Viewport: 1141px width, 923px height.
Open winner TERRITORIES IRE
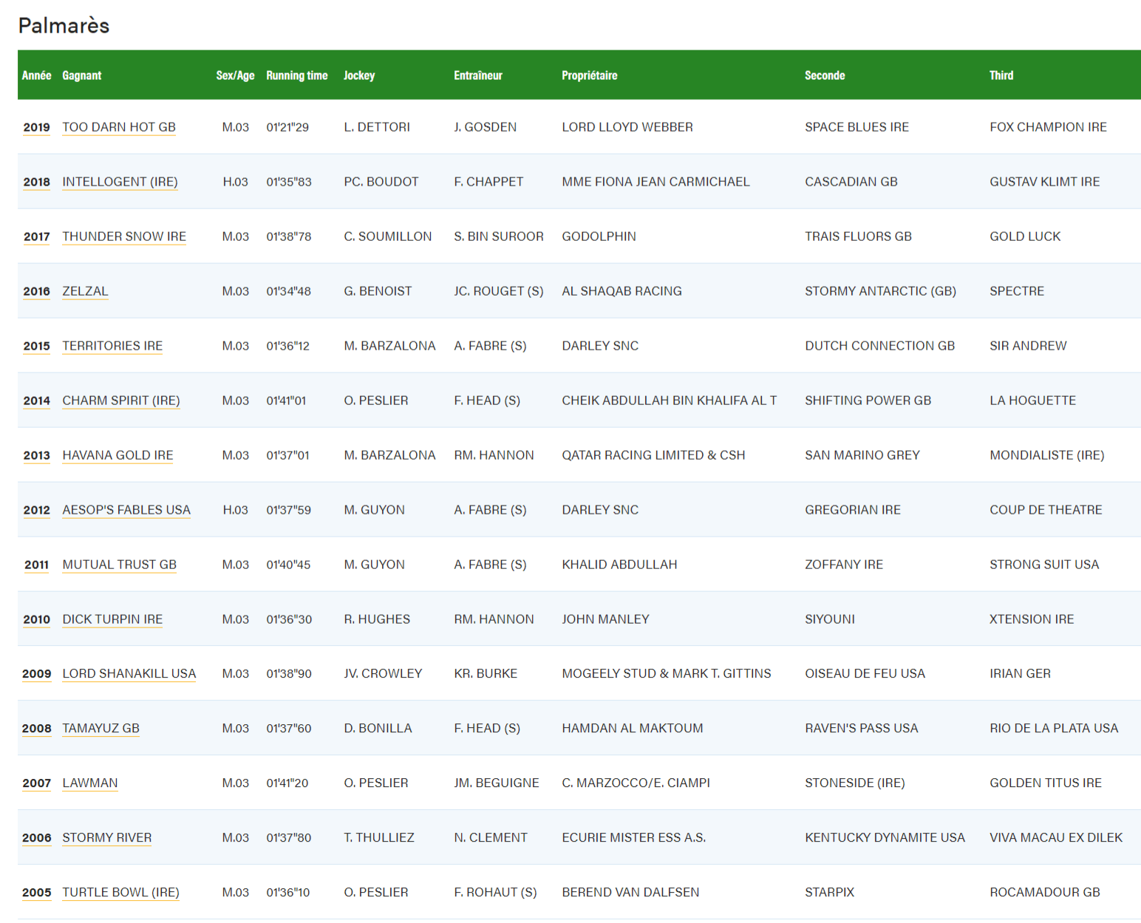(112, 346)
